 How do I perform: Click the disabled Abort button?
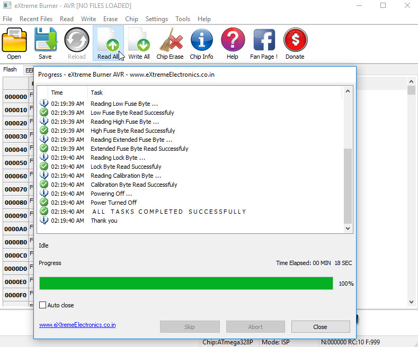tap(255, 326)
